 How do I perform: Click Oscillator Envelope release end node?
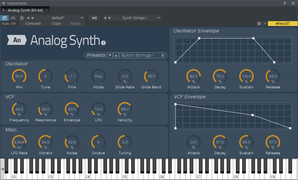(x=274, y=62)
